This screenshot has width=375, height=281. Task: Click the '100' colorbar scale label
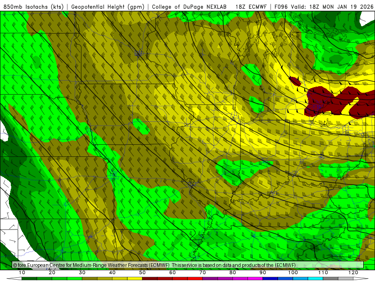[293, 273]
